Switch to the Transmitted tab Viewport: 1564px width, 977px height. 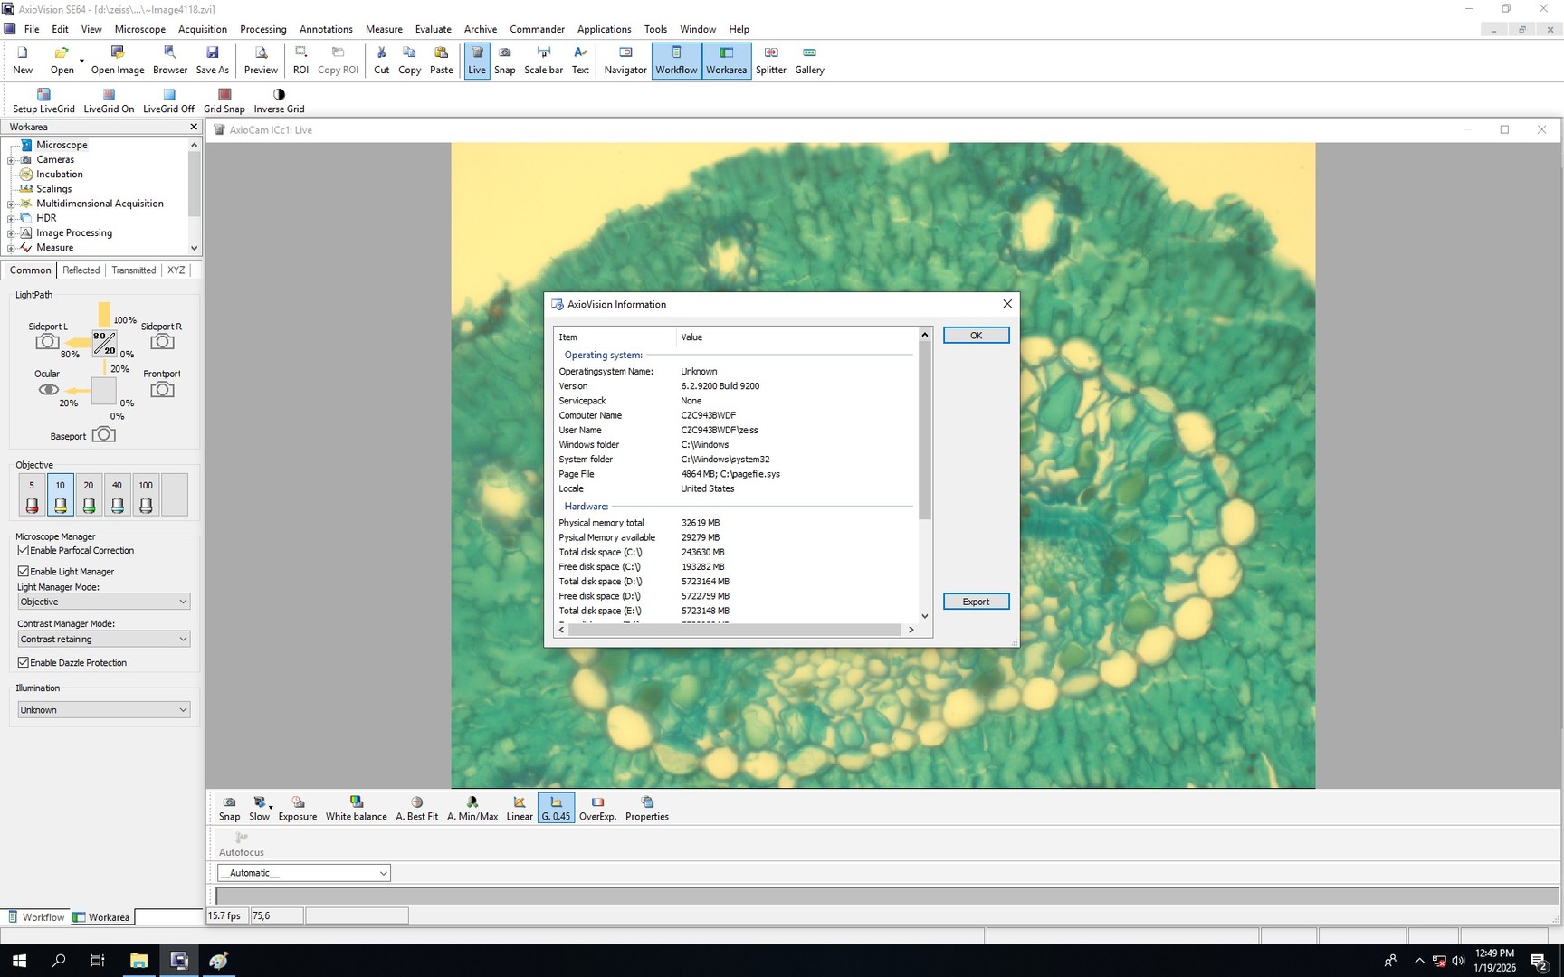133,270
